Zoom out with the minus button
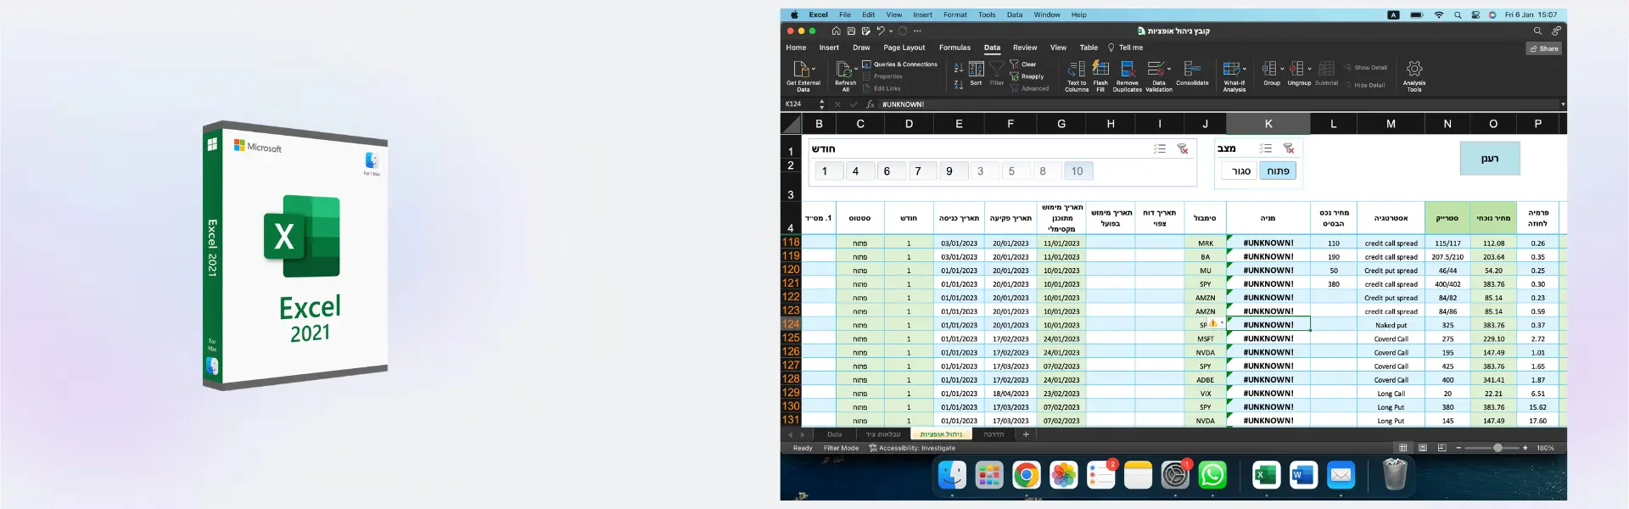The width and height of the screenshot is (1629, 509). pos(1458,448)
